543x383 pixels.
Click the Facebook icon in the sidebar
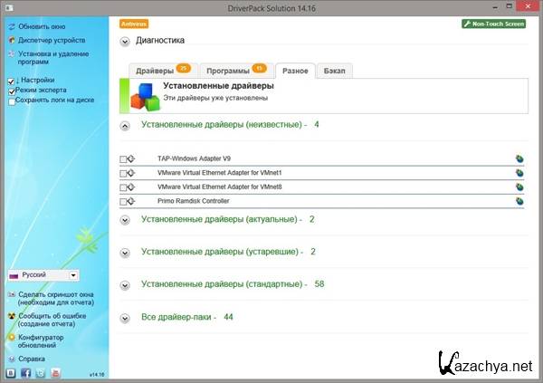click(25, 372)
